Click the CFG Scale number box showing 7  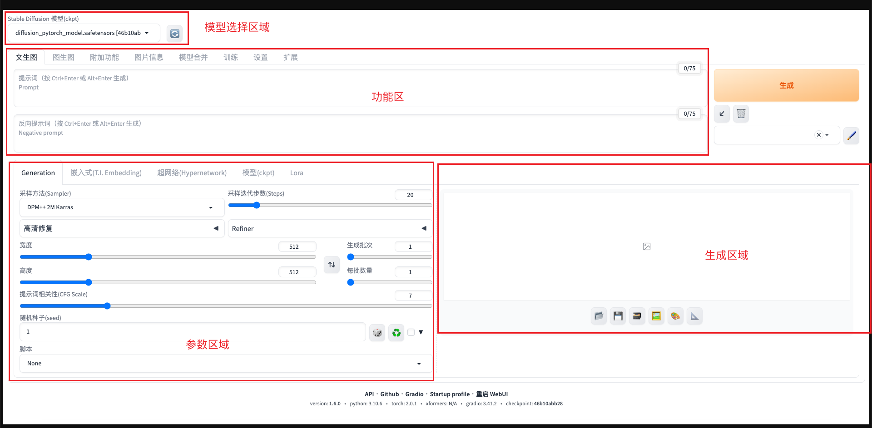413,295
